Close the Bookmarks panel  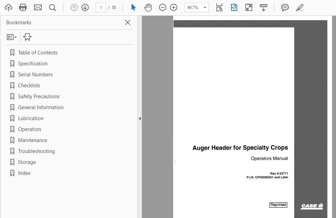127,22
